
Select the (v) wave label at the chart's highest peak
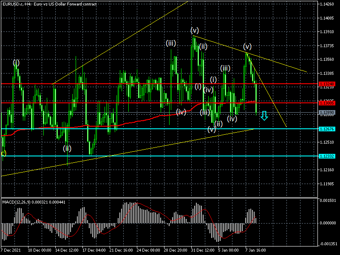195,30
